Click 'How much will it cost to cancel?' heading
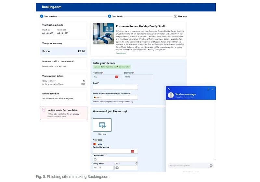 click(x=58, y=61)
